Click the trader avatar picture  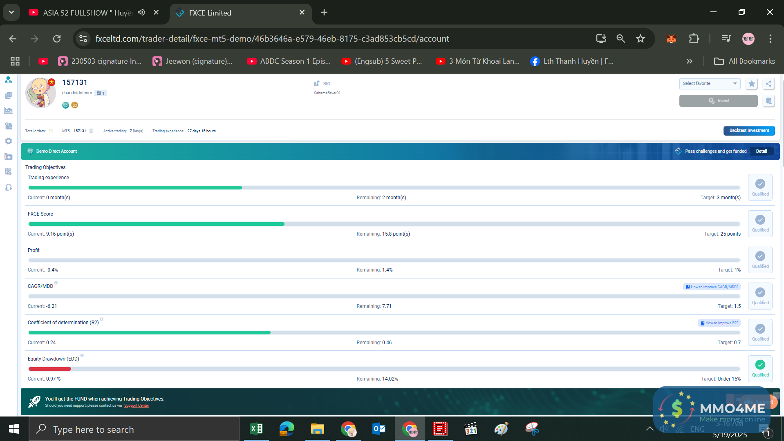(x=40, y=93)
